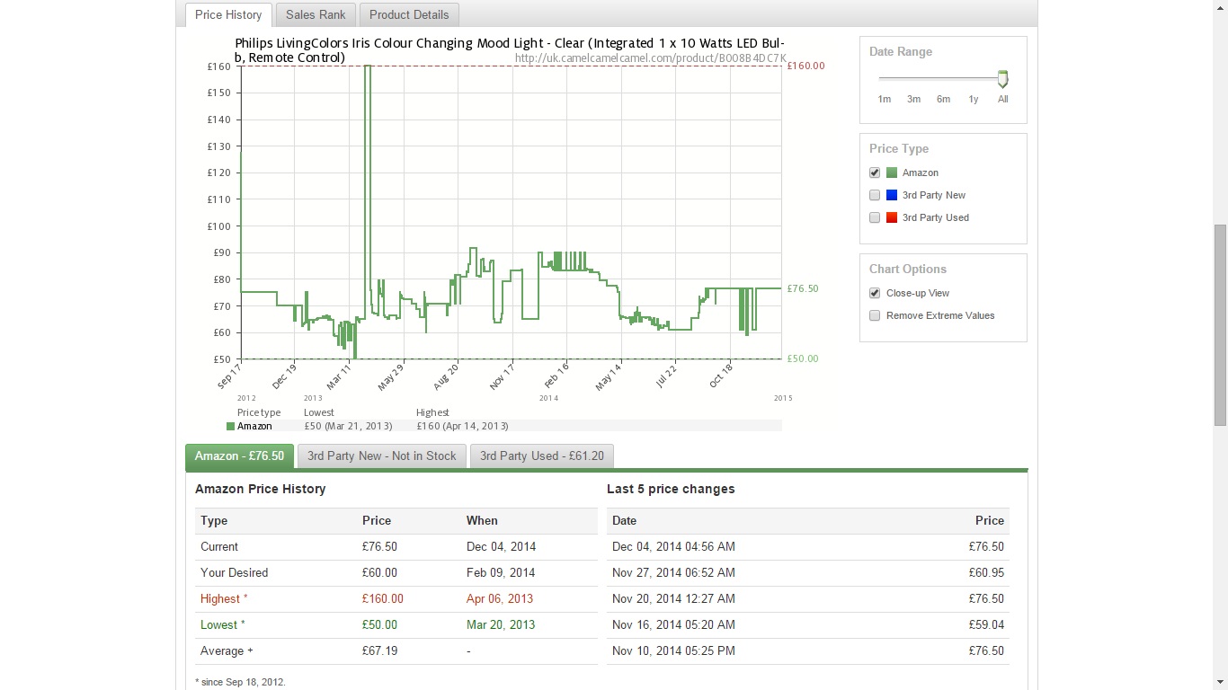The height and width of the screenshot is (690, 1228).
Task: Click the scrollbar up arrow
Action: pyautogui.click(x=1220, y=6)
